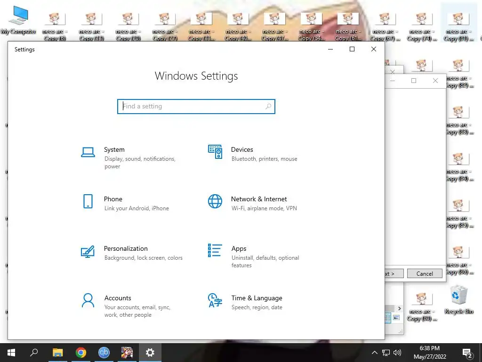Click the Time & Language heading
Viewport: 482px width, 362px height.
point(257,298)
